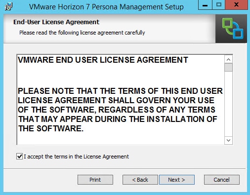
Task: Uncheck the accept license terms checkbox
Action: click(19, 156)
